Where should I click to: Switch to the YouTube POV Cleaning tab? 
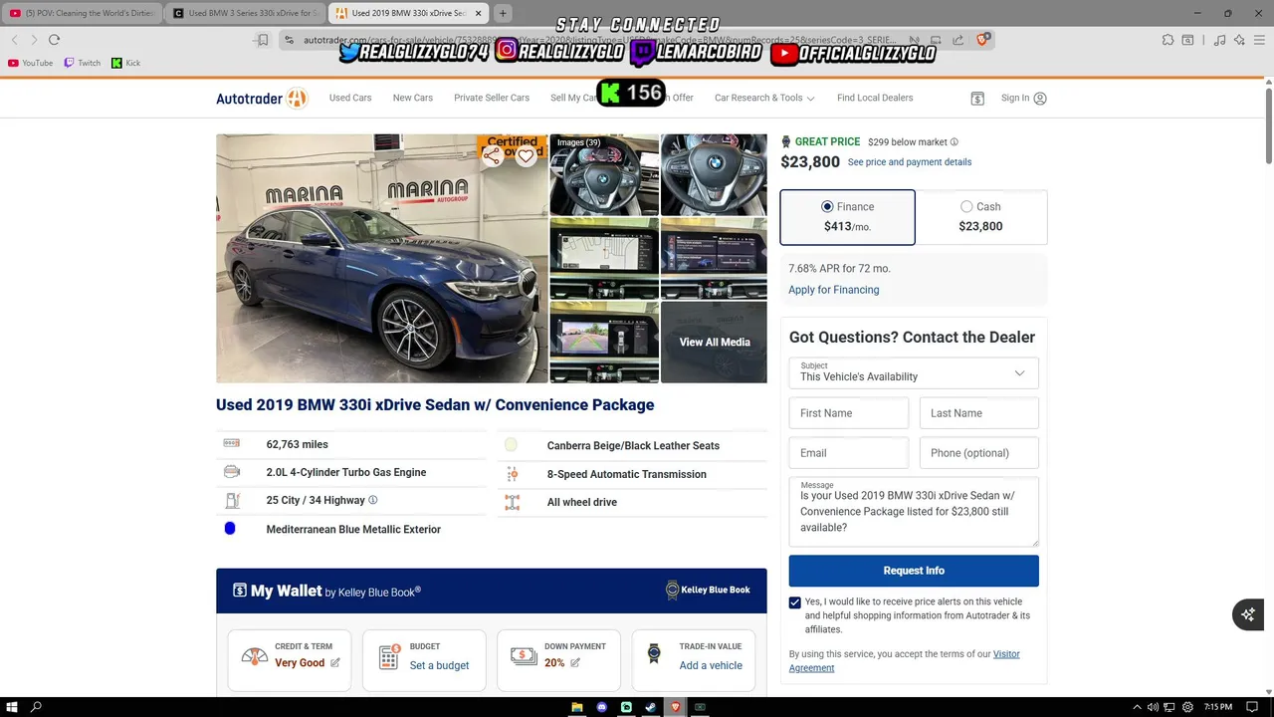[x=82, y=13]
